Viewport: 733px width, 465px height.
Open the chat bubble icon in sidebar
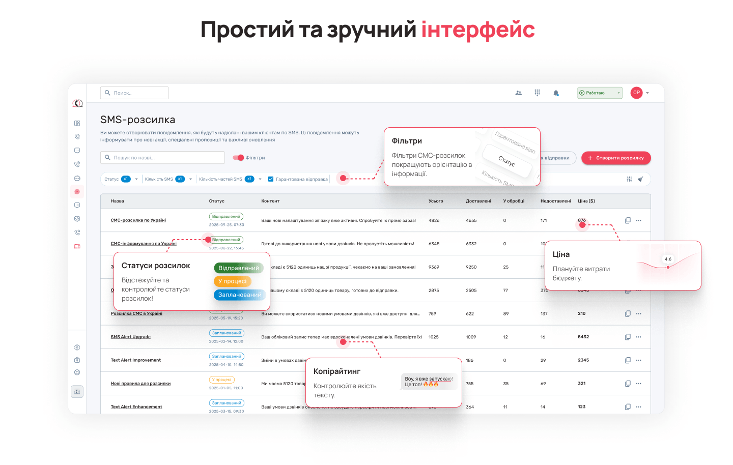[77, 151]
